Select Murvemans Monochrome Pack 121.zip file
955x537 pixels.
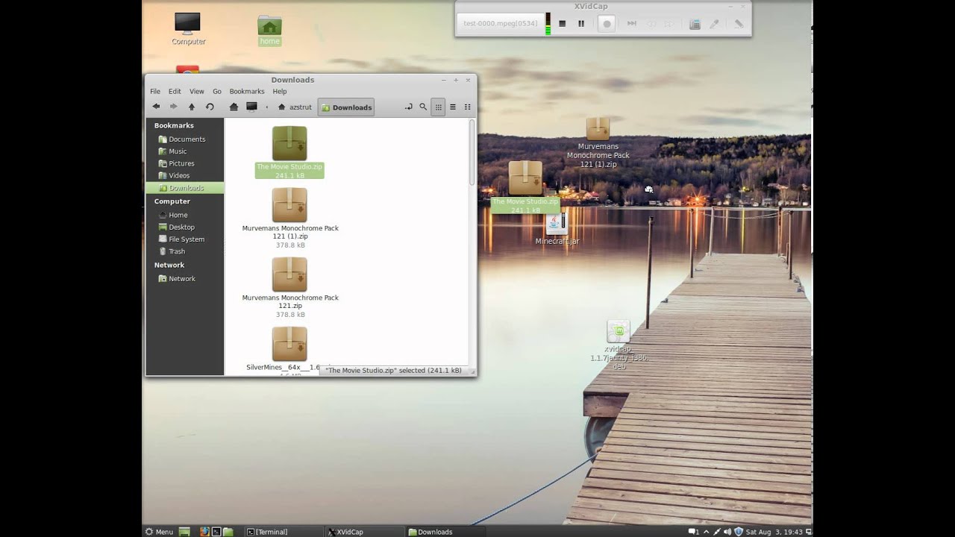tap(290, 287)
